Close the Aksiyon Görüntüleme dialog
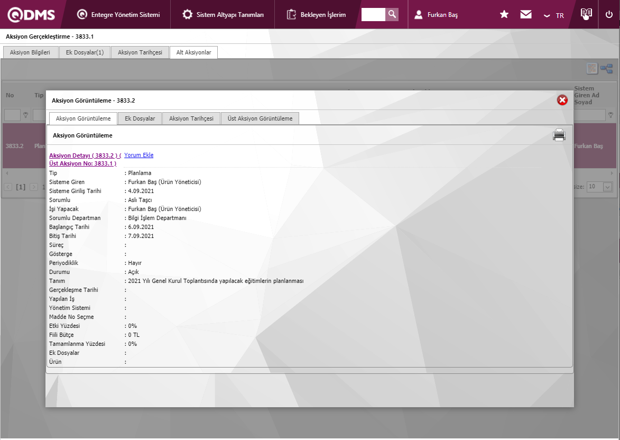 tap(562, 100)
